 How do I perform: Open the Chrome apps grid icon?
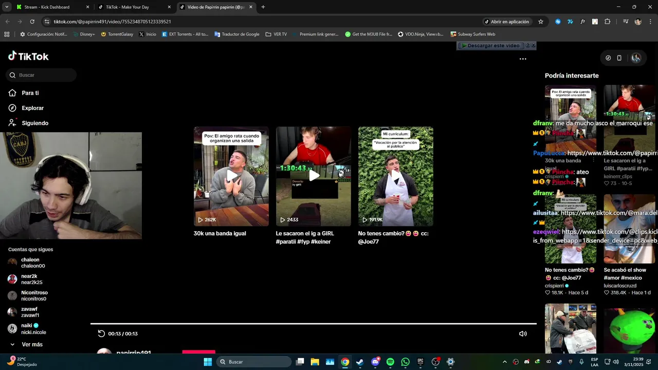tap(7, 34)
